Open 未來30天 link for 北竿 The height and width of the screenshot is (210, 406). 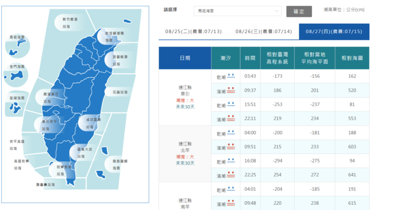(x=185, y=163)
